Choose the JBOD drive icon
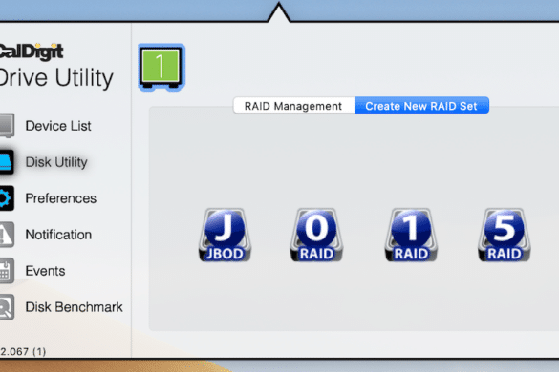The height and width of the screenshot is (372, 559). (x=225, y=235)
